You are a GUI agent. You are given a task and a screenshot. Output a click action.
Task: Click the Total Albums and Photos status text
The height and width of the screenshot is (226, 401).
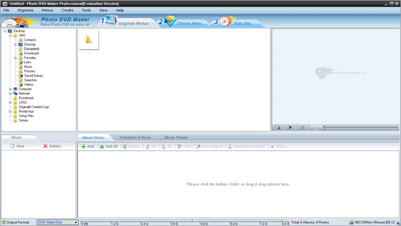pyautogui.click(x=310, y=223)
